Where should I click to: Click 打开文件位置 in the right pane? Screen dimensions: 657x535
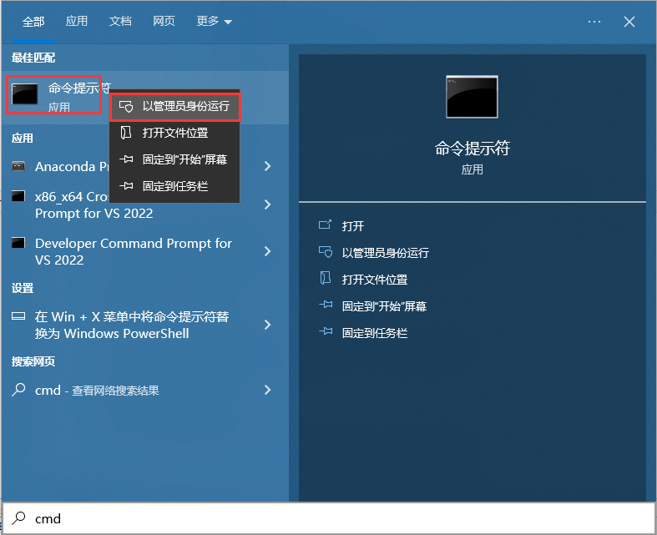click(375, 280)
